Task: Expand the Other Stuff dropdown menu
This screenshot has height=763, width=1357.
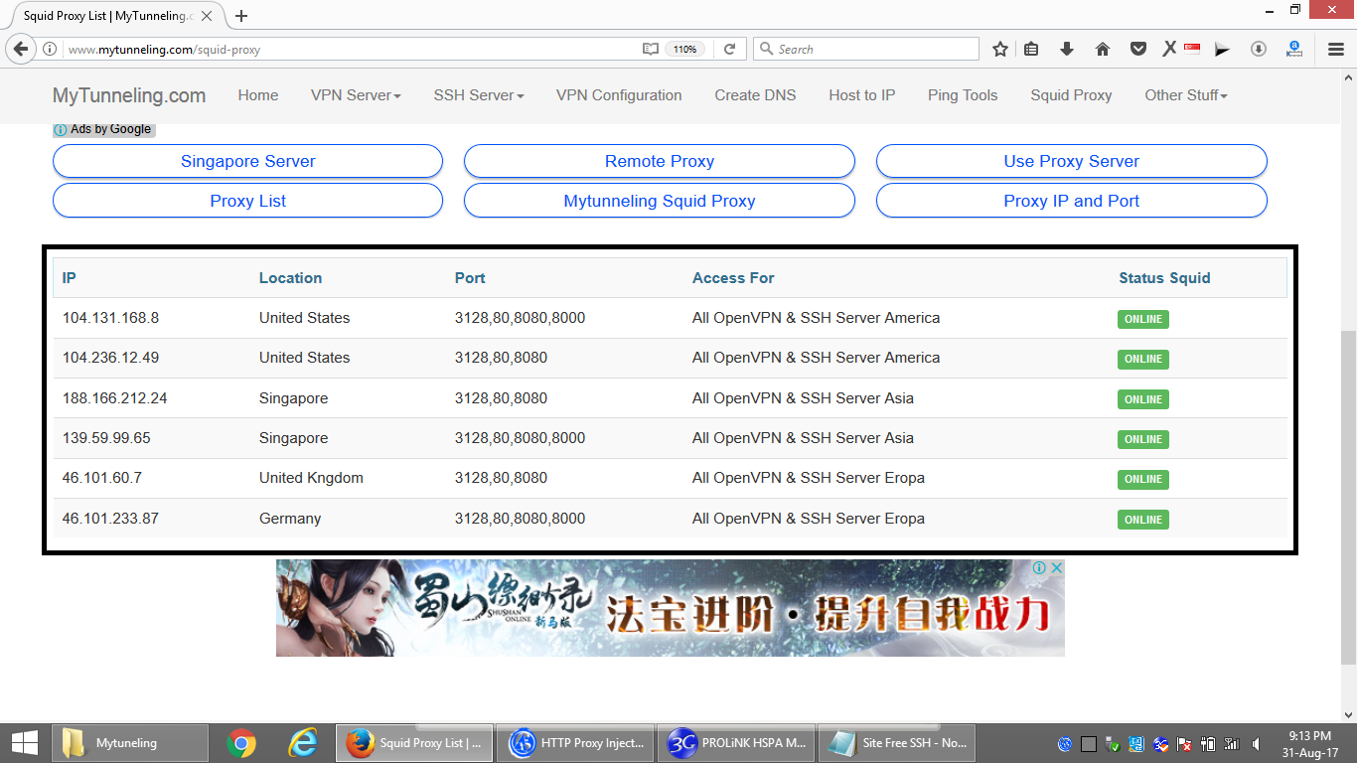Action: (1186, 95)
